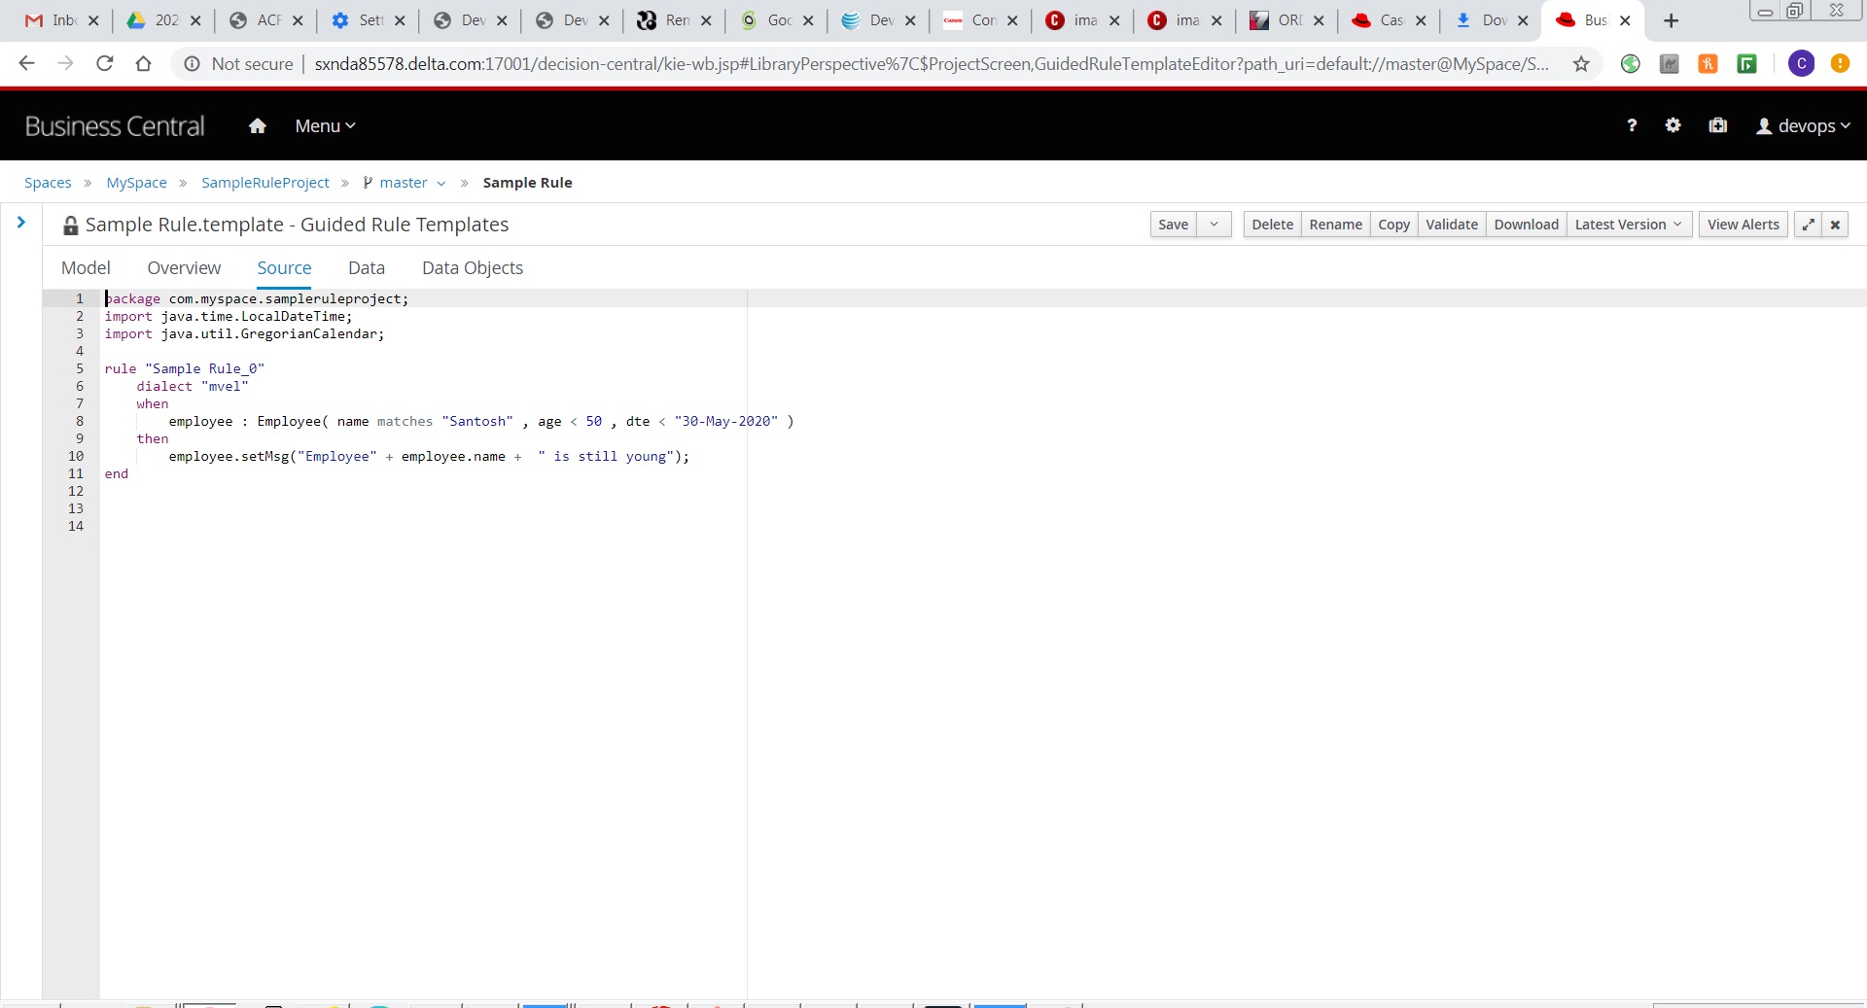Go to the Spaces breadcrumb link

pos(48,183)
